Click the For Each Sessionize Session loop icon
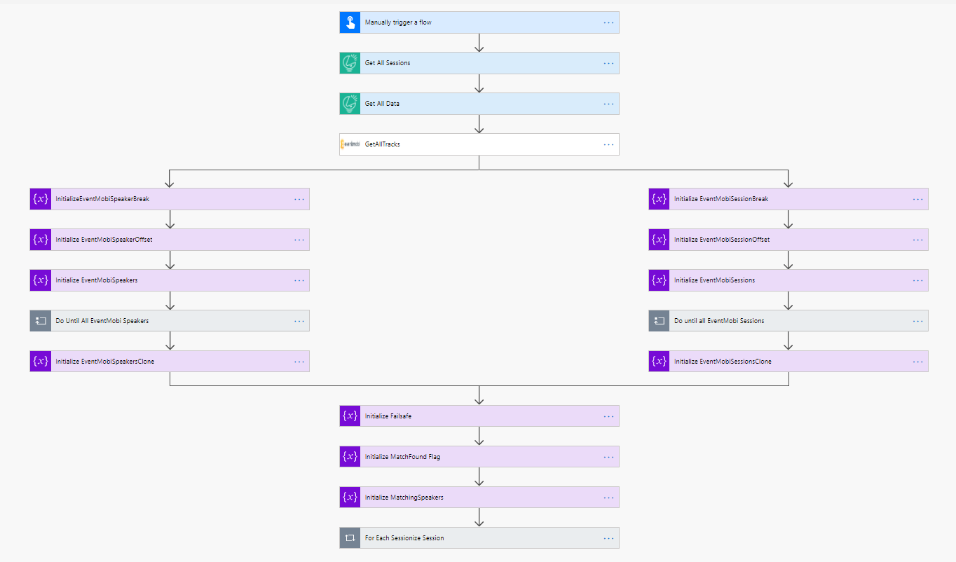 tap(350, 538)
